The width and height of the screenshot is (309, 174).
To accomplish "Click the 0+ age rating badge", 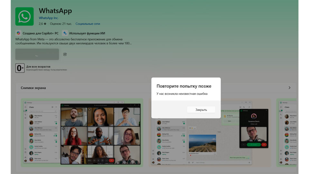I will pos(20,68).
